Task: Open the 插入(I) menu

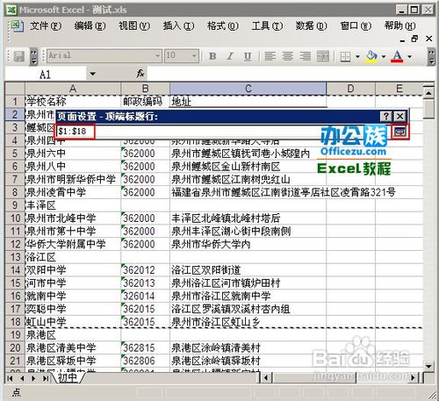Action: click(x=178, y=26)
